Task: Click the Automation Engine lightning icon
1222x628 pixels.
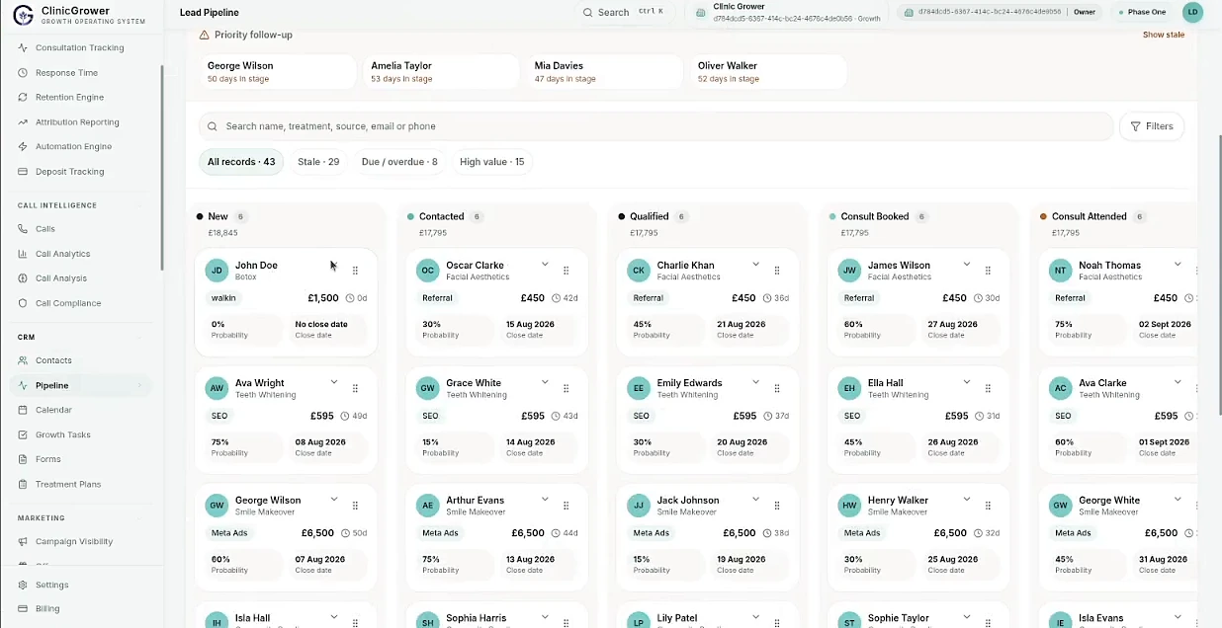Action: (x=23, y=147)
